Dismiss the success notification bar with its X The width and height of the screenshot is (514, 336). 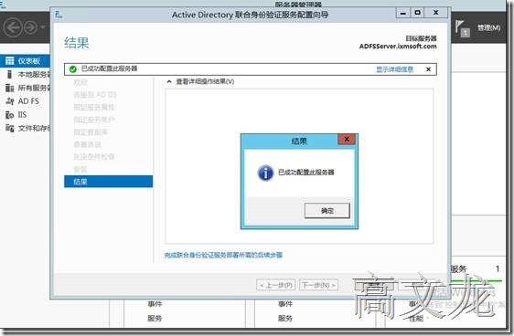(428, 69)
